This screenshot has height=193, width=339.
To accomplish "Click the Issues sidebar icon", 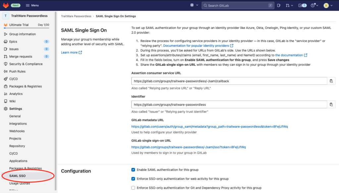I will (x=6, y=49).
